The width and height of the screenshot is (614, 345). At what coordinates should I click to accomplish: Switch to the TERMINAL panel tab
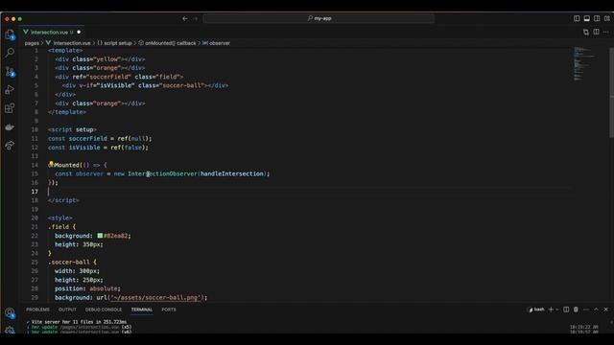coord(141,310)
